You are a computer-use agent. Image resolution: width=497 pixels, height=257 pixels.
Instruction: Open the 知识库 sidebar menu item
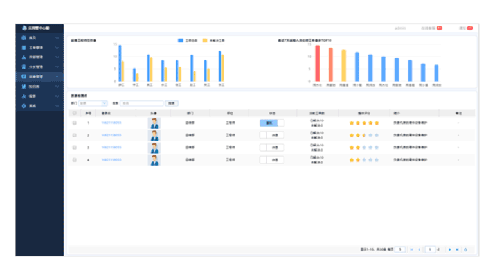(40, 87)
